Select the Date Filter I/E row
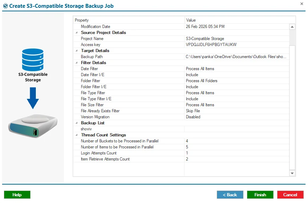 coord(181,75)
